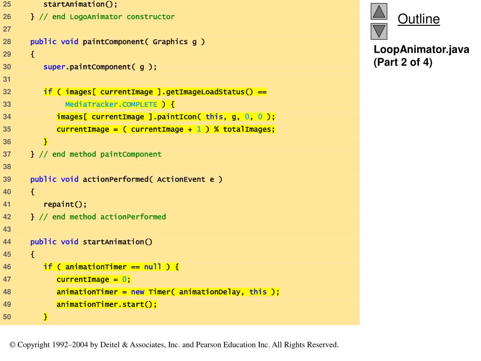Click the 'repaint();' statement
Screen dimensions: 481x361
65,204
